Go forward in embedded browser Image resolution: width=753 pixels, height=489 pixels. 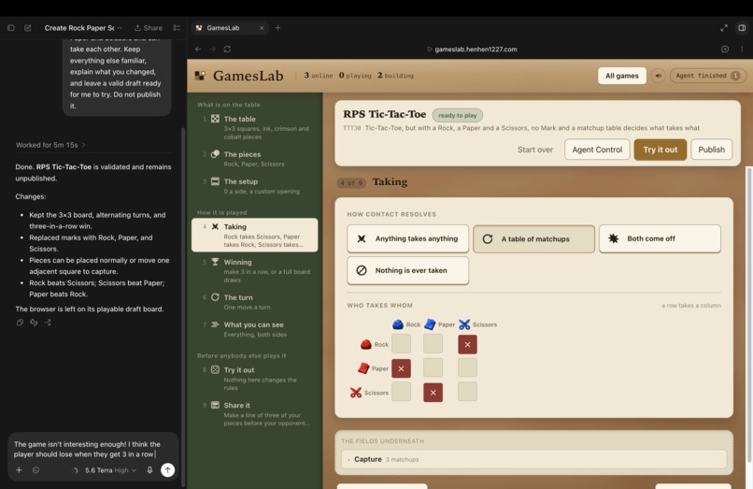pyautogui.click(x=213, y=49)
